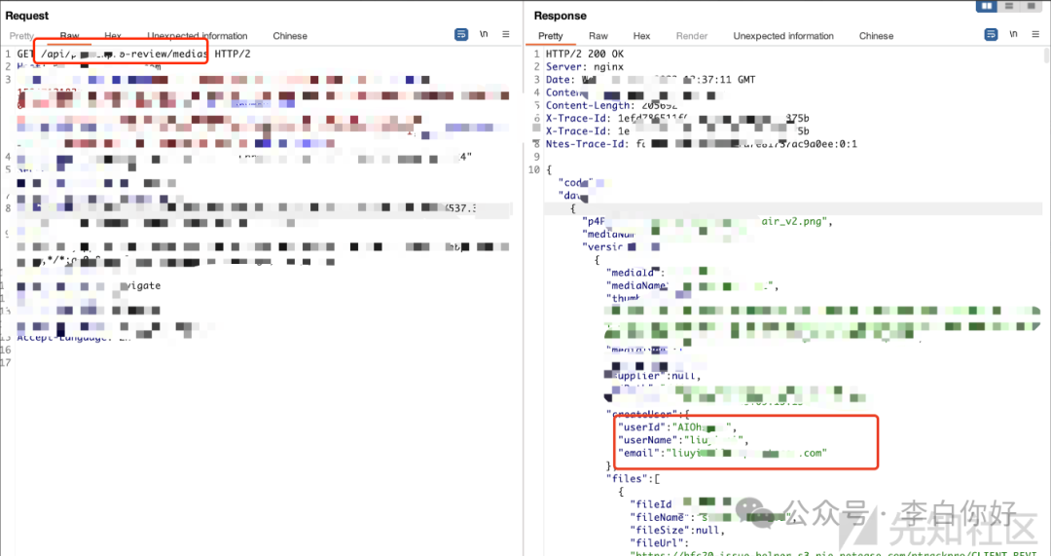Switch to top-bottom stacked layout icon
The image size is (1051, 556).
[x=1009, y=6]
